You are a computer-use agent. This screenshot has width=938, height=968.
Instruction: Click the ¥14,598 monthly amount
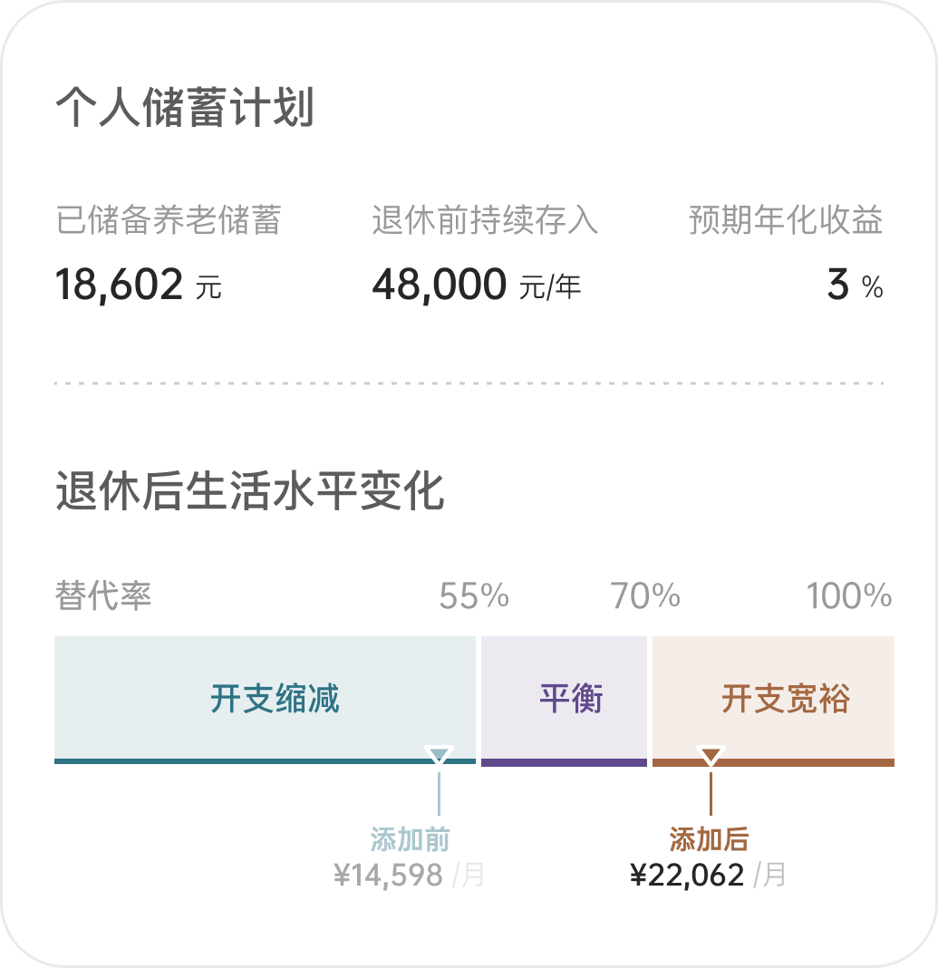click(x=389, y=875)
